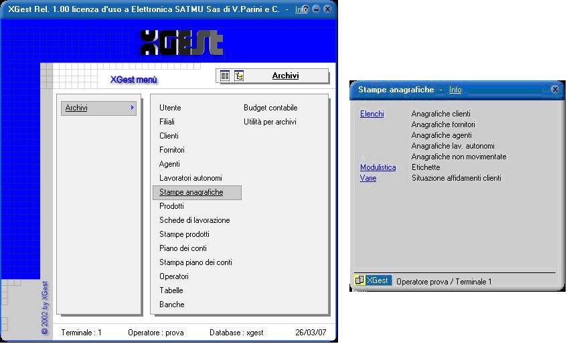The width and height of the screenshot is (567, 344).
Task: Open the Fornitori menu entry
Action: tap(172, 150)
